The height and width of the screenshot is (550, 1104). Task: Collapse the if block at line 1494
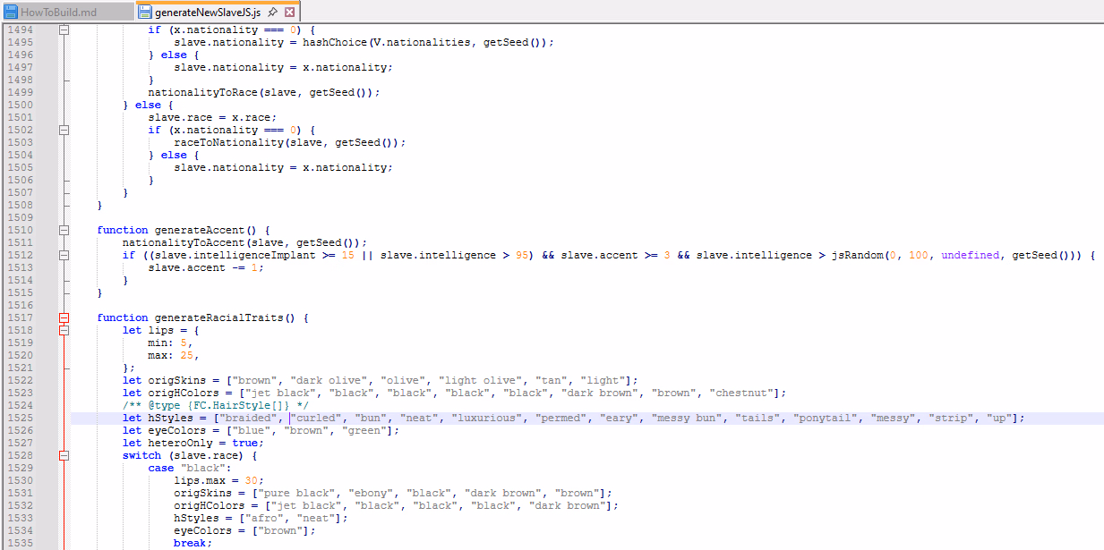[x=64, y=30]
